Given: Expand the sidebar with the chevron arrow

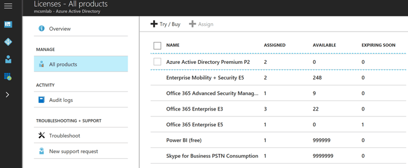Looking at the screenshot, I should (x=8, y=95).
